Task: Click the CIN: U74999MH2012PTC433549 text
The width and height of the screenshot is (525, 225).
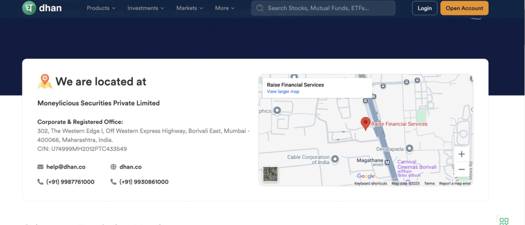Action: pyautogui.click(x=82, y=149)
